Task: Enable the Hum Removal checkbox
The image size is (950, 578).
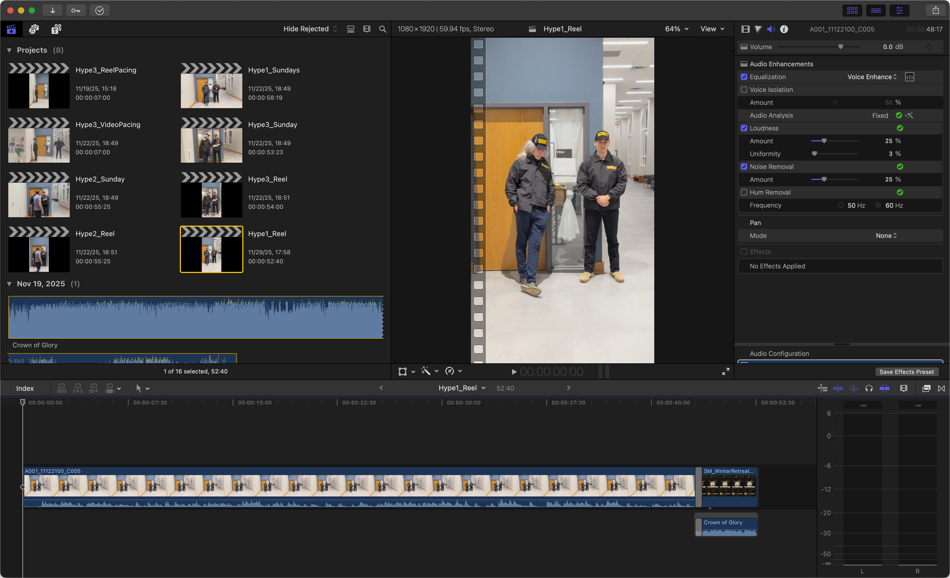Action: point(744,192)
